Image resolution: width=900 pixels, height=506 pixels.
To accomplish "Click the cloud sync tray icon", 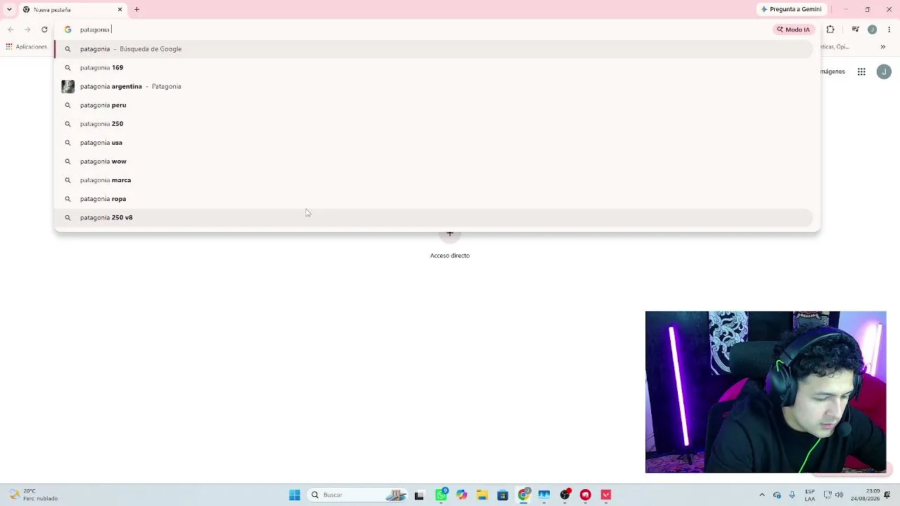I will pos(777,495).
